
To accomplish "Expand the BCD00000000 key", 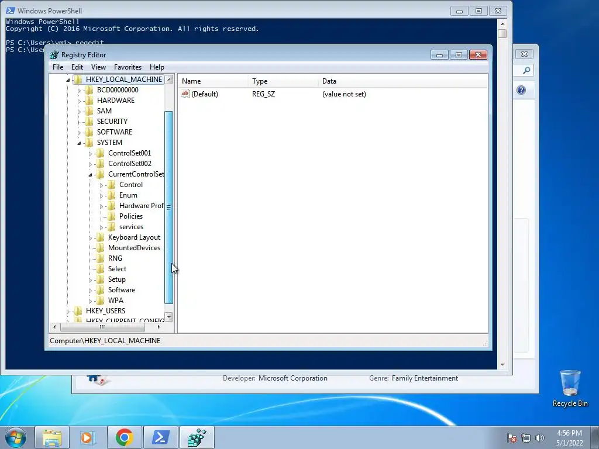I will 79,91.
